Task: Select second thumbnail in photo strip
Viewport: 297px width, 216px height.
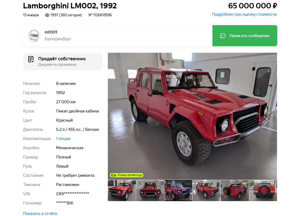Action: tap(150, 190)
